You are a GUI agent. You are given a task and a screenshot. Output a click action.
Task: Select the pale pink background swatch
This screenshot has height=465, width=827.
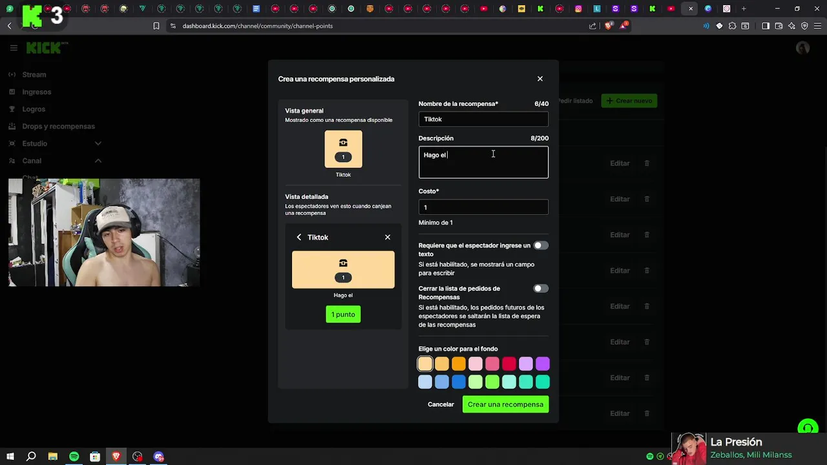[476, 364]
